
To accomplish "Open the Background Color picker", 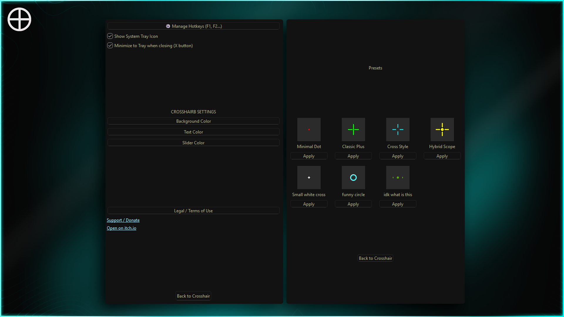I will click(x=193, y=121).
